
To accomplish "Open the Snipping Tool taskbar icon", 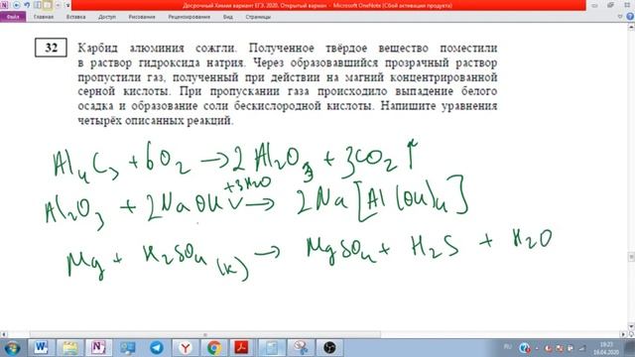I will click(301, 348).
